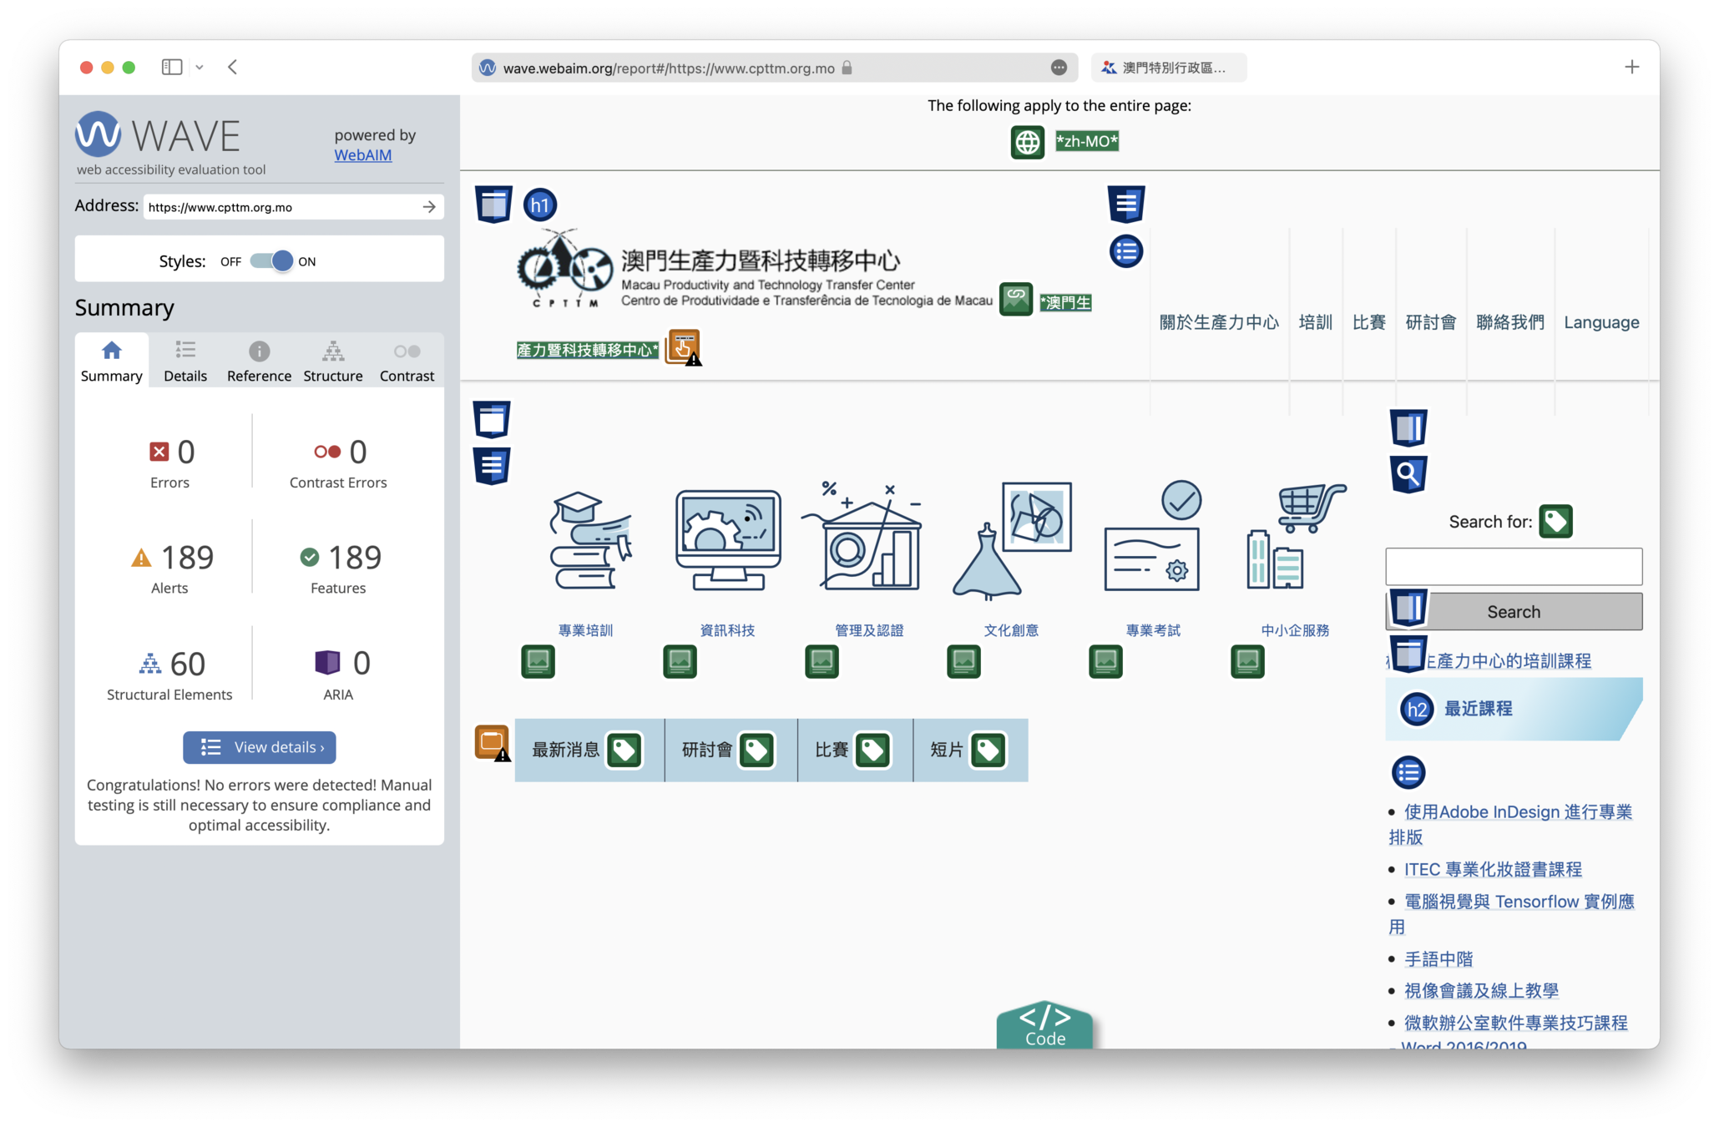Click the h1 heading WAVE icon

[x=540, y=205]
